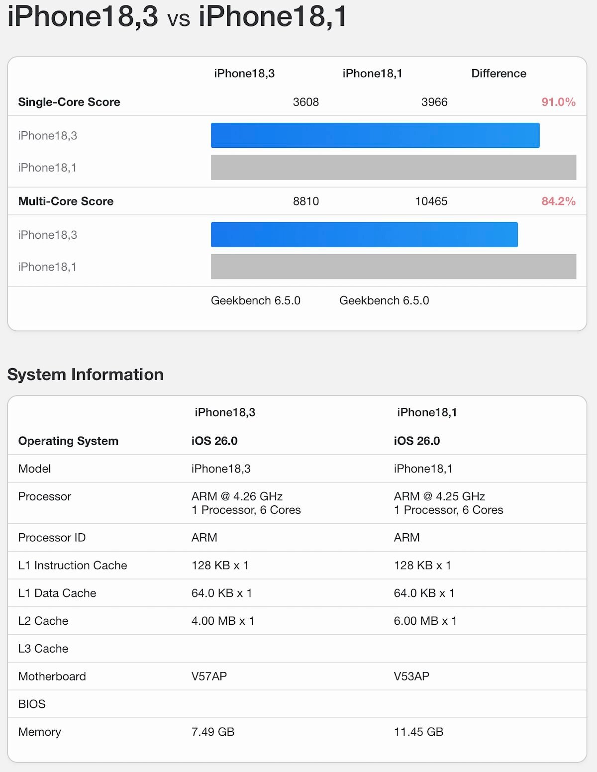Click iPhone18,1 label beside single-core bar
The image size is (597, 772).
[x=47, y=168]
